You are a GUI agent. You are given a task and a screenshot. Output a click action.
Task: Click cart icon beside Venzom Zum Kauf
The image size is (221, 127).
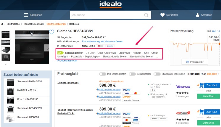[200, 85]
